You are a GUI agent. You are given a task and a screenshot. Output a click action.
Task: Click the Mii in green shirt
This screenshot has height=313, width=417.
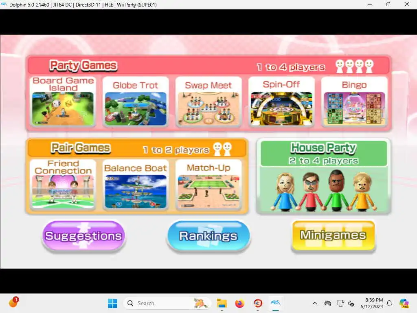click(336, 190)
